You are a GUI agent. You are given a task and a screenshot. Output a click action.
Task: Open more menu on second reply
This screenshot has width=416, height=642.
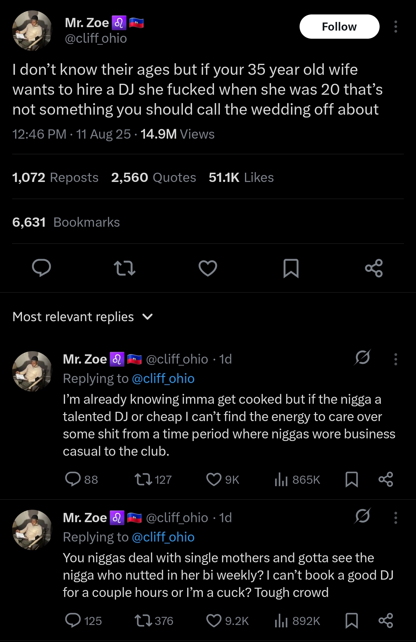pos(395,518)
